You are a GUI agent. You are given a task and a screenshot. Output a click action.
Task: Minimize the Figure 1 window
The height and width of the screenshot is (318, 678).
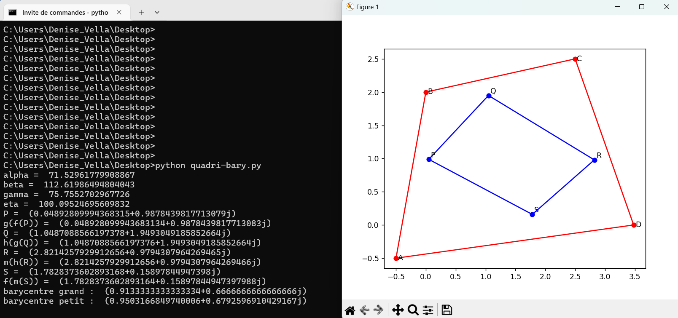617,7
